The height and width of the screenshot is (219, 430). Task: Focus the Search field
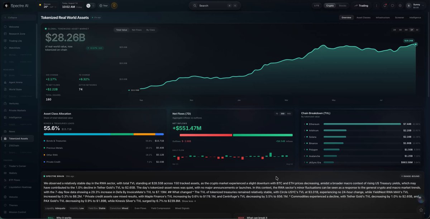pos(215,6)
